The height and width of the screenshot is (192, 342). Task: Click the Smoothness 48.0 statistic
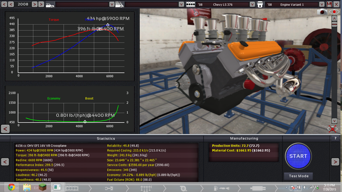pos(33,180)
